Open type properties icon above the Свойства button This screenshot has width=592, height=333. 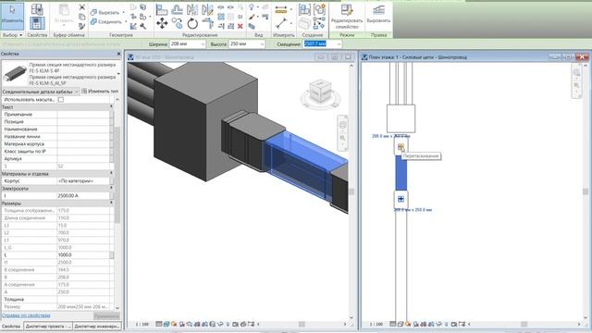click(x=37, y=9)
